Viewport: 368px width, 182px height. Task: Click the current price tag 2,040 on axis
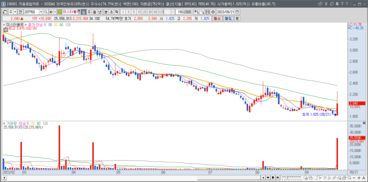pyautogui.click(x=357, y=103)
